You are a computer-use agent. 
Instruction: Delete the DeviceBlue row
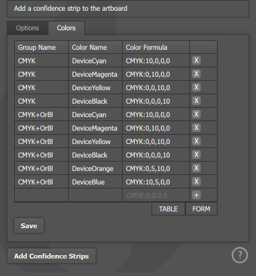tap(196, 182)
